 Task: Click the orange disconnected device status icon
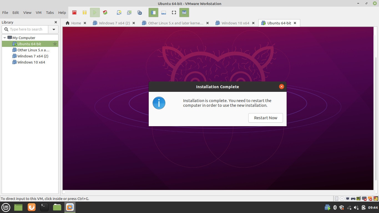370,199
